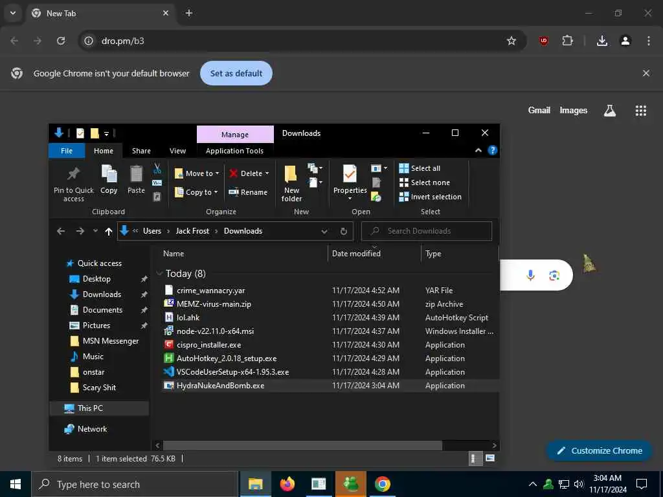This screenshot has width=663, height=497.
Task: Click the Images link
Action: click(x=574, y=110)
